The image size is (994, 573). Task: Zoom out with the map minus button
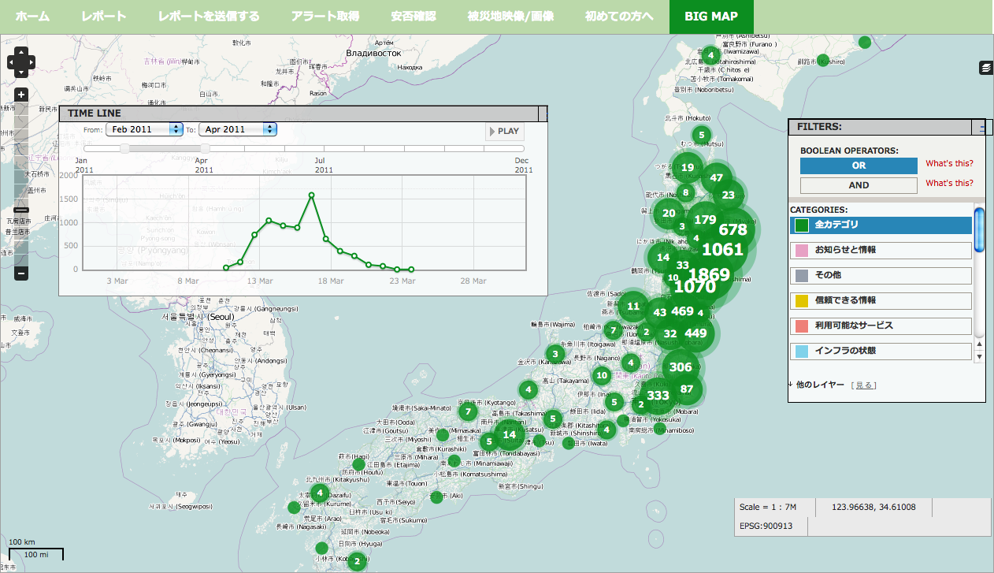pos(21,273)
